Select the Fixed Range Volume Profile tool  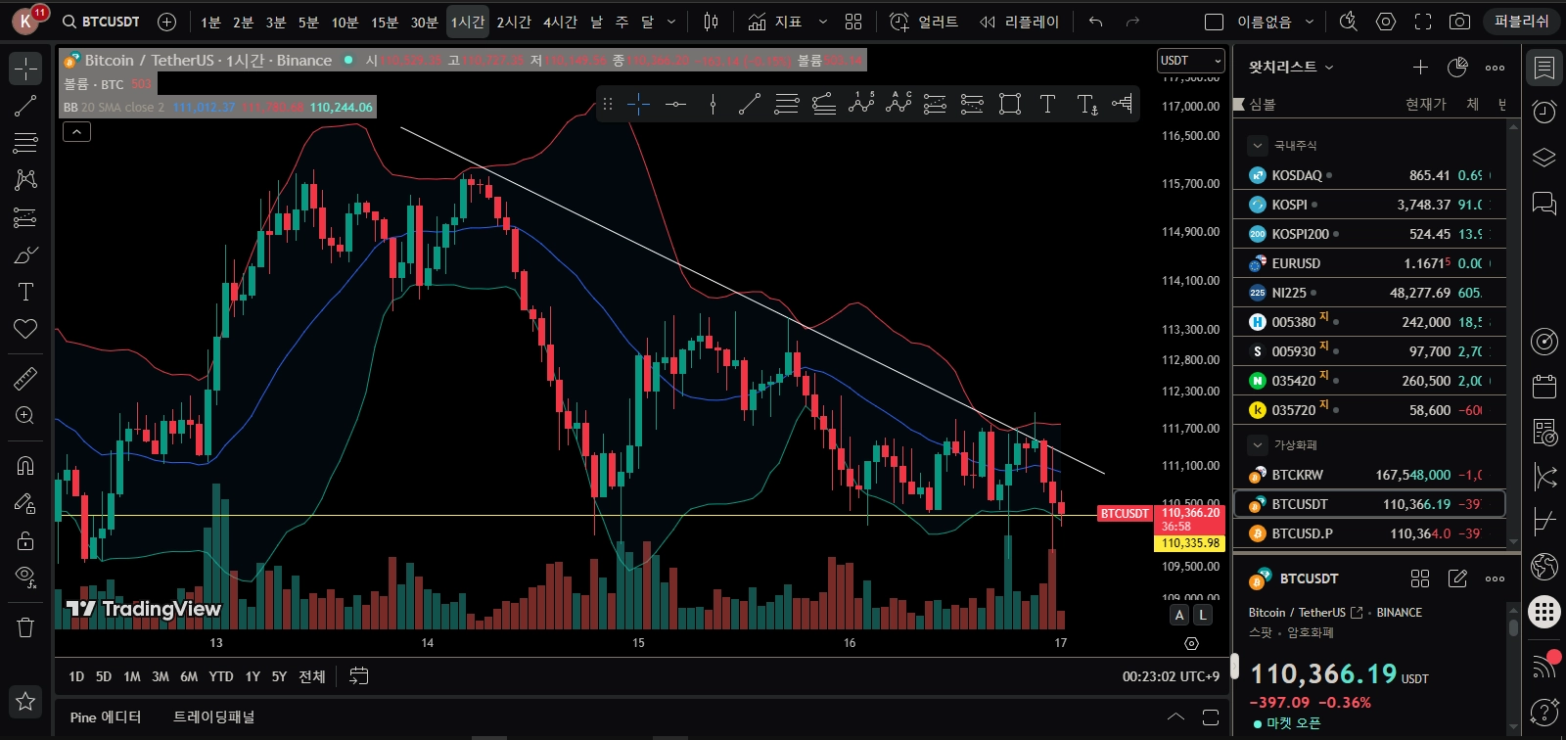(1123, 104)
